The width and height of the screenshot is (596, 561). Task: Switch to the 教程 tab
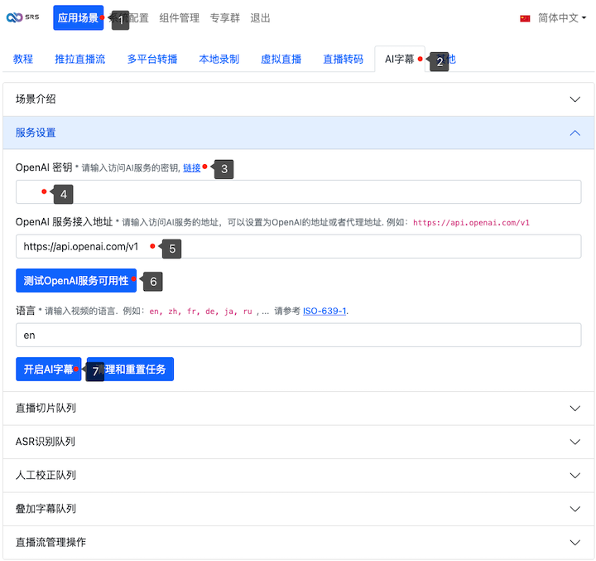pos(23,60)
